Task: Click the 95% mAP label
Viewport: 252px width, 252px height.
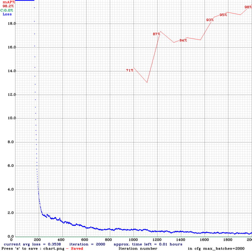Action: click(223, 15)
